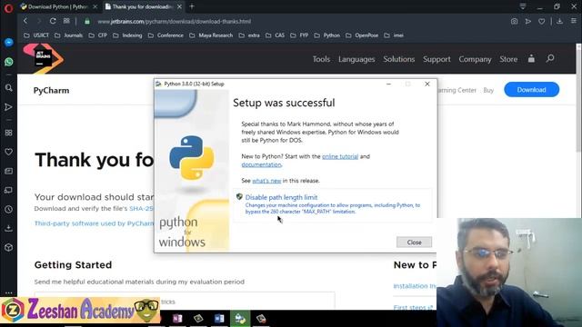Open the what's new link
The height and width of the screenshot is (327, 582).
point(266,181)
